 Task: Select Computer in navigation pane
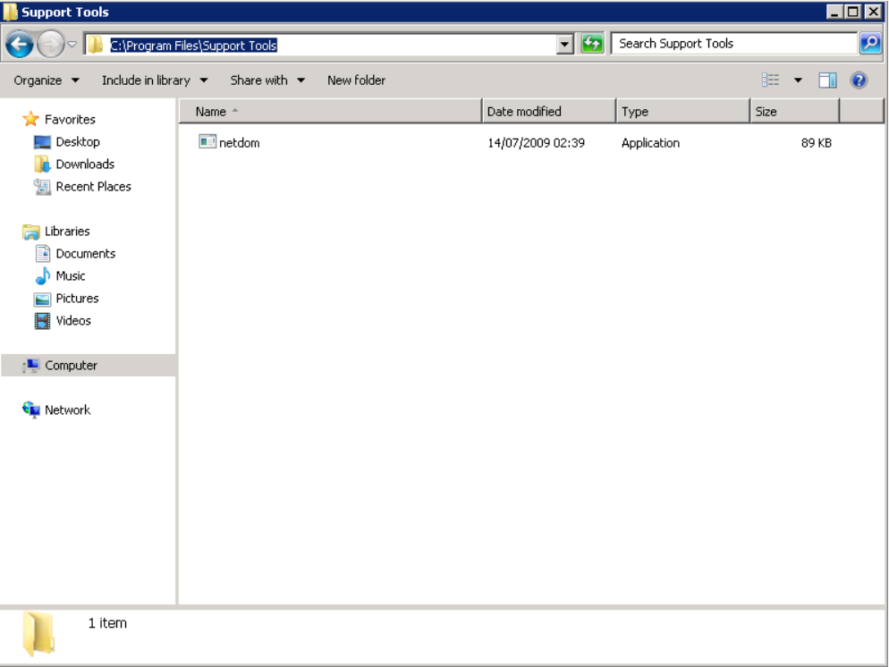coord(71,366)
